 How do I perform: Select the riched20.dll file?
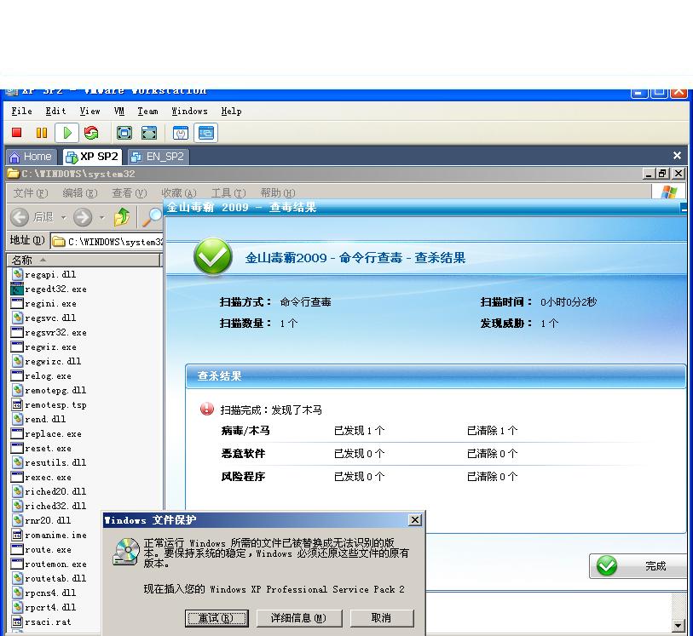49,491
